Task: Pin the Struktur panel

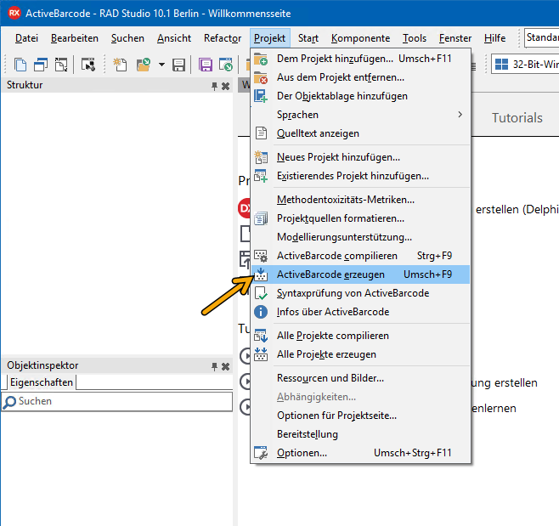Action: (x=214, y=86)
